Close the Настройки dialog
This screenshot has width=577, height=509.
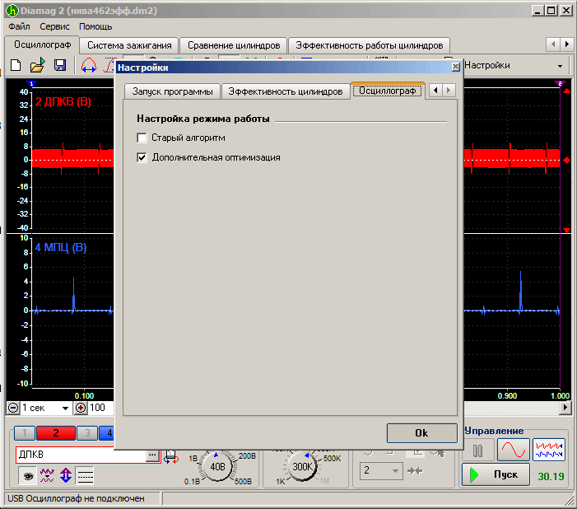click(455, 67)
